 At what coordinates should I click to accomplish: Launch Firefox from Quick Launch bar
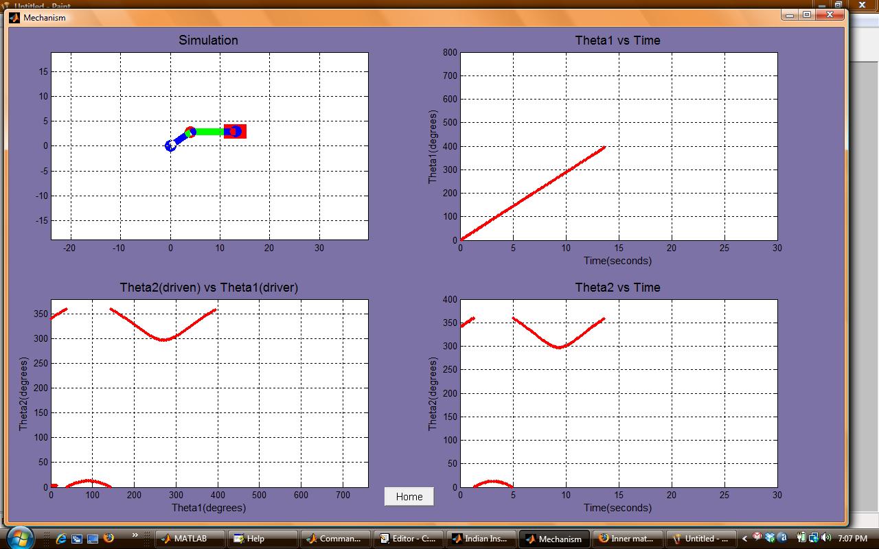109,537
